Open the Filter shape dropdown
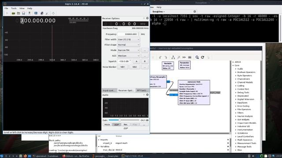282x158 pixels. (x=129, y=45)
